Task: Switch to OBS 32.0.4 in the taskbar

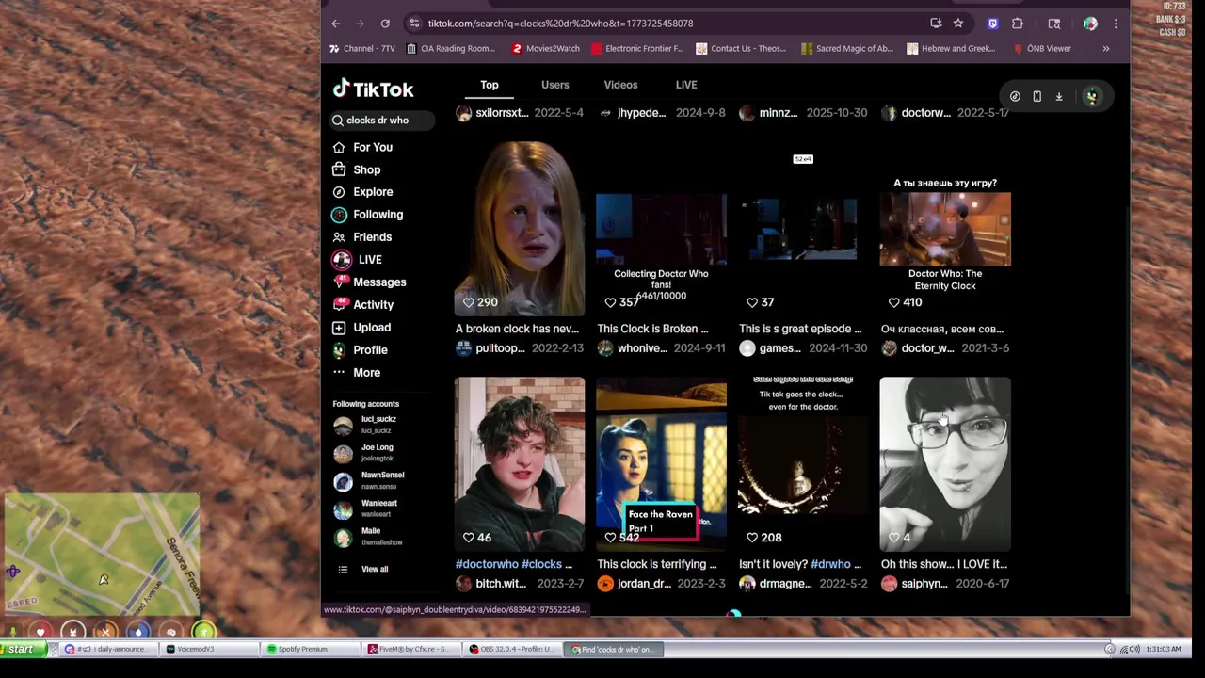Action: (x=513, y=649)
